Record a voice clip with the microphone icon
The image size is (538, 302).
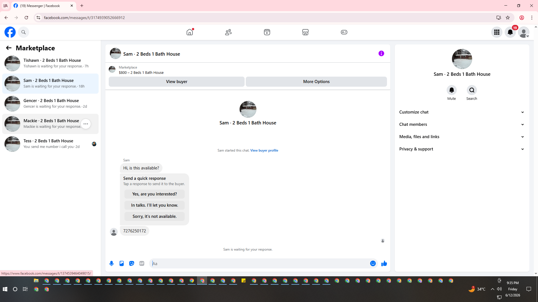[112, 263]
